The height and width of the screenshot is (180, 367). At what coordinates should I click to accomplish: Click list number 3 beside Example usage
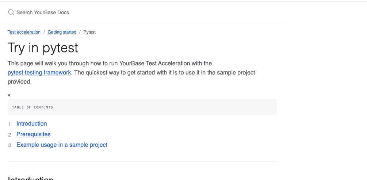tap(10, 145)
